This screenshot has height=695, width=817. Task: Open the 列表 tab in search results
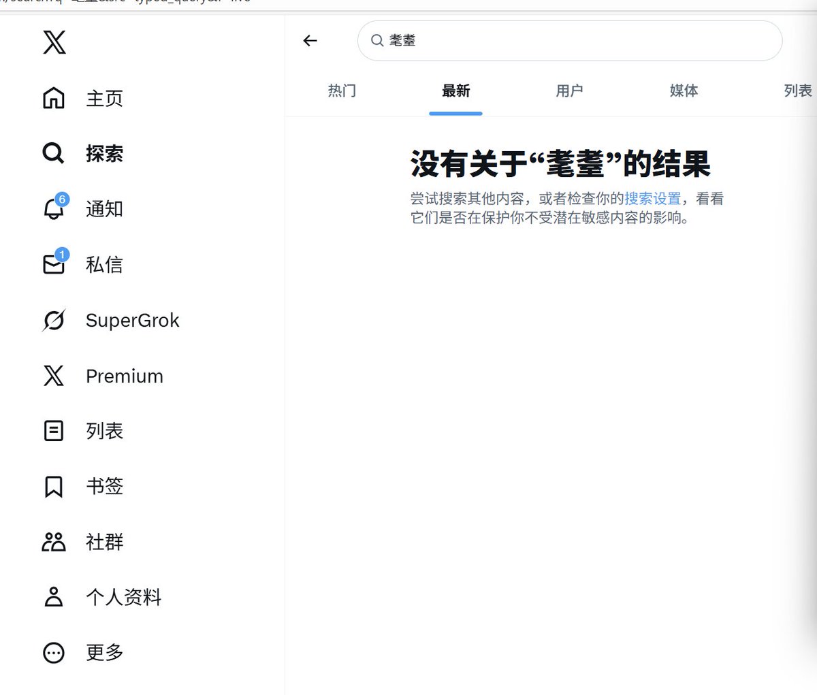coord(797,91)
